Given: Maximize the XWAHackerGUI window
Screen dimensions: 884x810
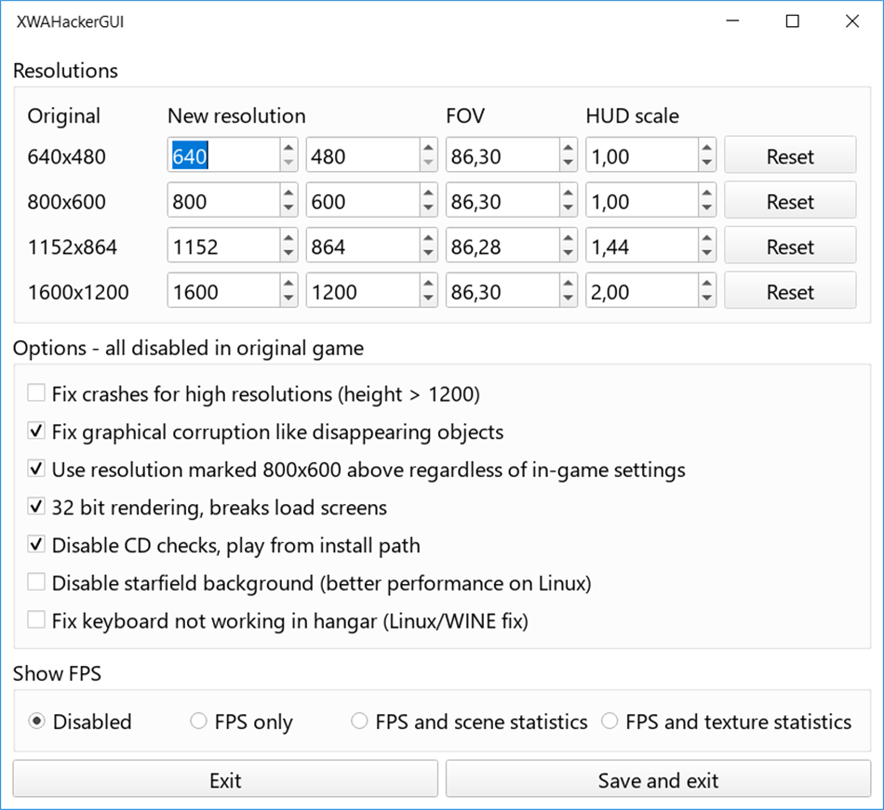Looking at the screenshot, I should point(792,20).
